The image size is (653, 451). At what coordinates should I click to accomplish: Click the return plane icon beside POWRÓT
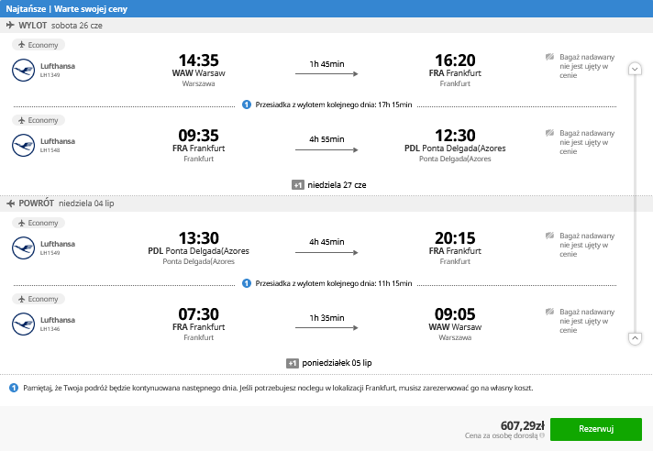coord(10,203)
